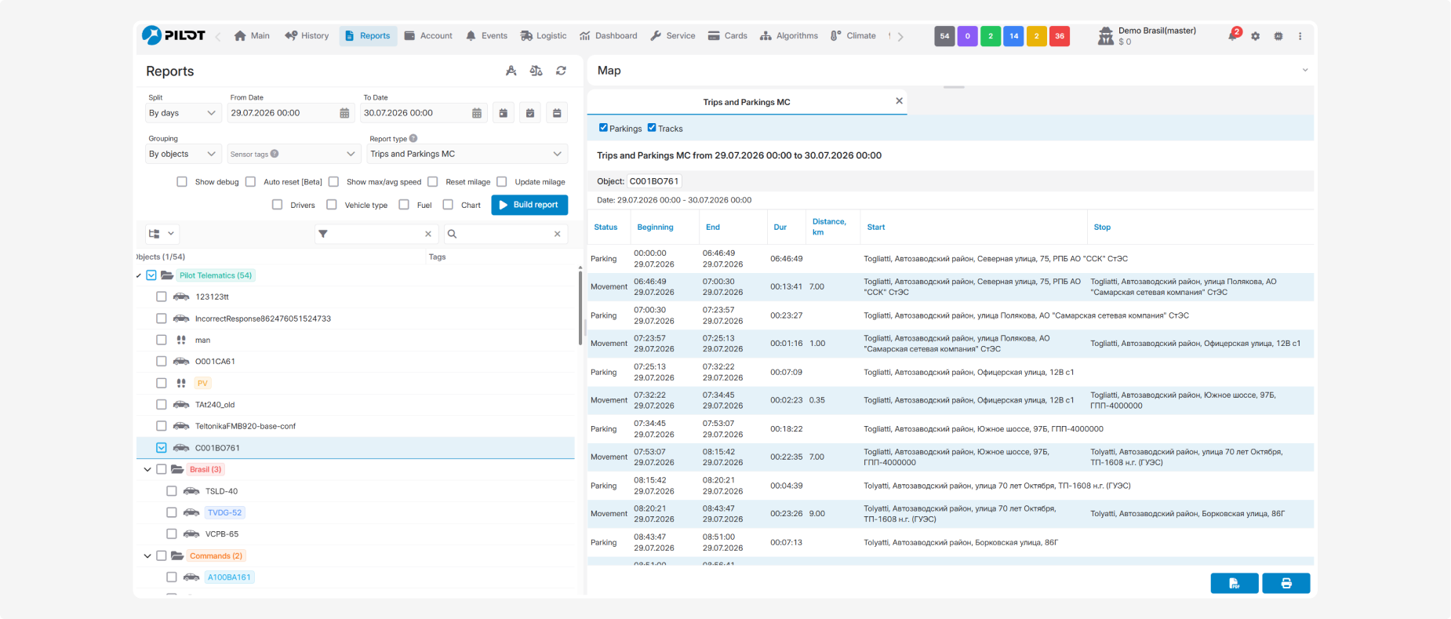Click the purple 0 status counter
This screenshot has width=1451, height=619.
click(x=967, y=36)
